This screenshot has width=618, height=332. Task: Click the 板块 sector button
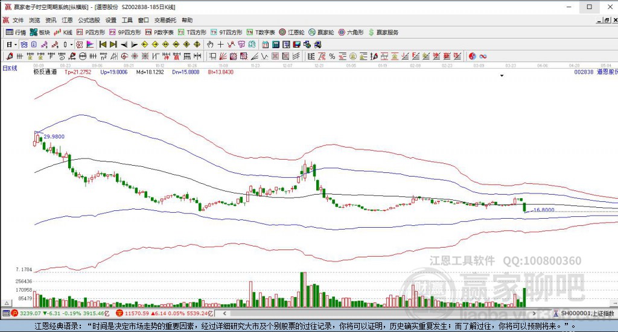click(x=40, y=32)
